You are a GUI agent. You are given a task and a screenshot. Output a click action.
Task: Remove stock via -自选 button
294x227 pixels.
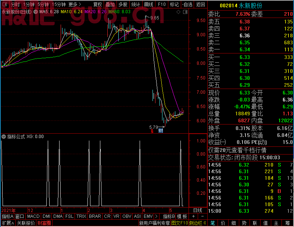[x=187, y=4]
